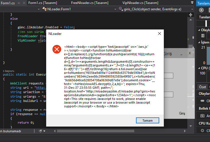Collapse the Olaylar graph section
Screen dimensions: 210x142
pos(199,30)
